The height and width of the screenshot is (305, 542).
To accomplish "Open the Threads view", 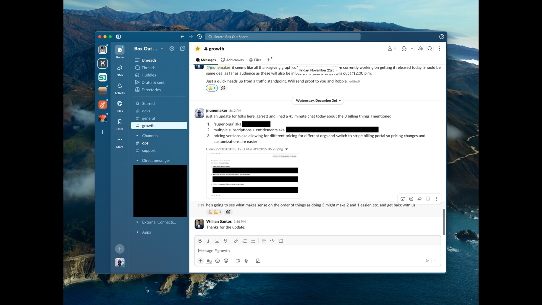I will [148, 67].
